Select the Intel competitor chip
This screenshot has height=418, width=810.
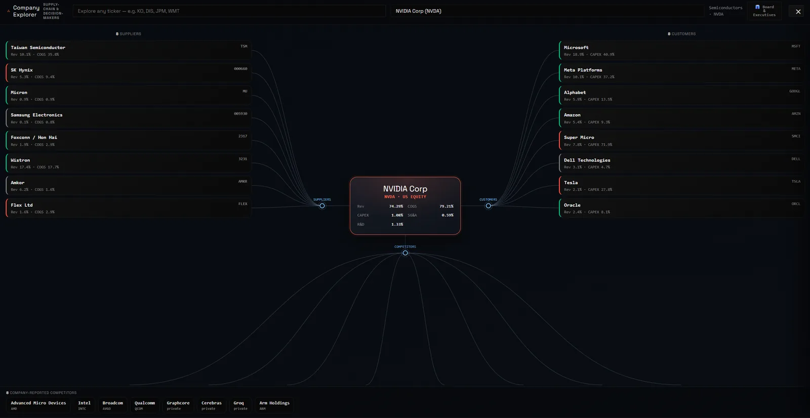85,405
